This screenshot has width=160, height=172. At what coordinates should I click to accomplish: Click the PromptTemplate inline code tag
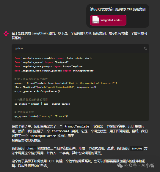[77, 126]
